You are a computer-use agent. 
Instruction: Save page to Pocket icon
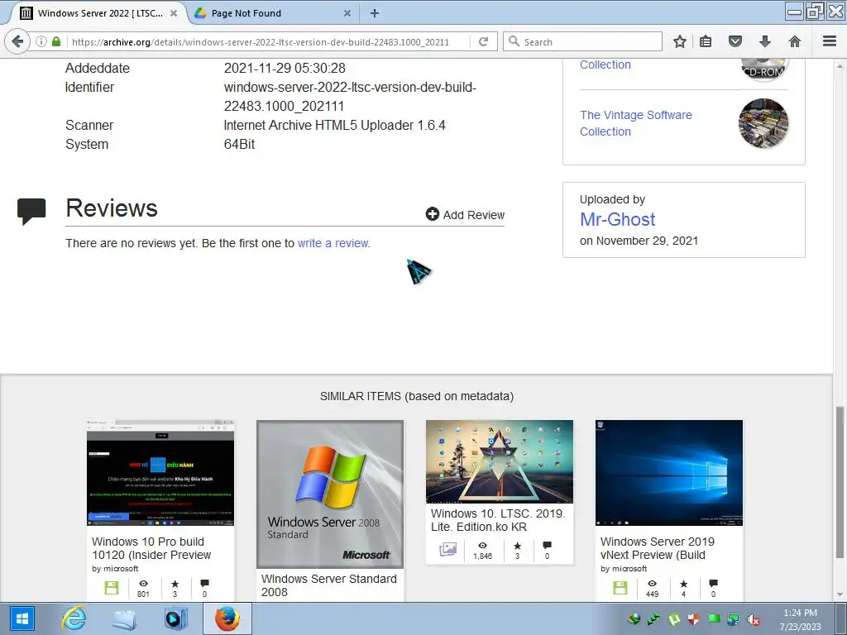coord(735,41)
